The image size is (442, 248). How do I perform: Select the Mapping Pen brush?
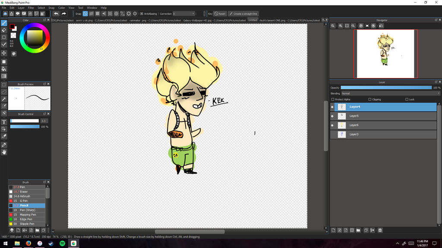[x=27, y=215]
